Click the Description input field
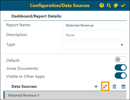This screenshot has height=100, width=130. [94, 35]
